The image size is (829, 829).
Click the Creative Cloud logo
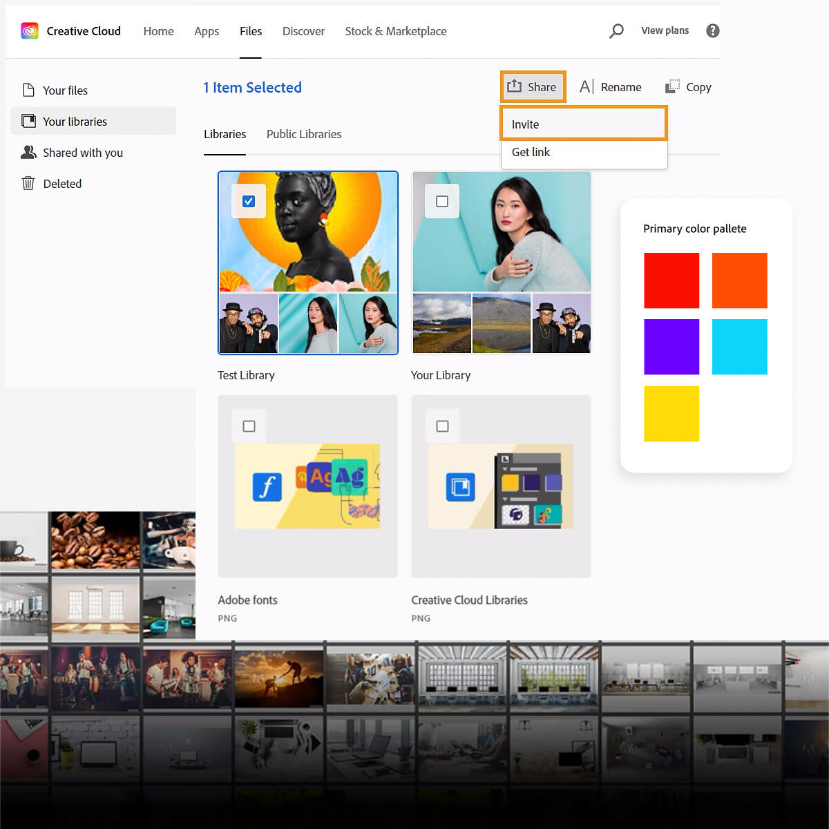coord(29,30)
